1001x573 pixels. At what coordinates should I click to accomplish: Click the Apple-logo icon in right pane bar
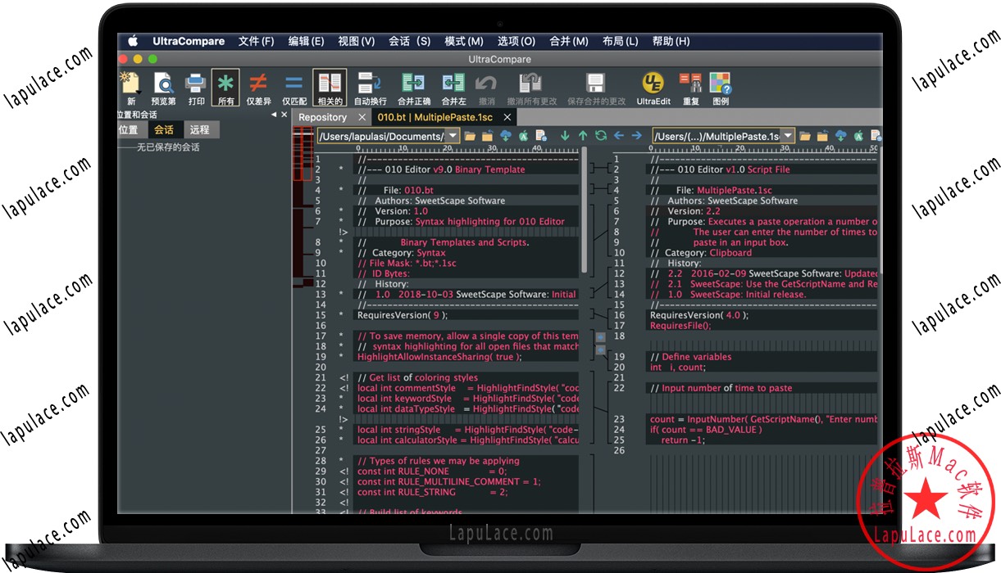point(859,136)
